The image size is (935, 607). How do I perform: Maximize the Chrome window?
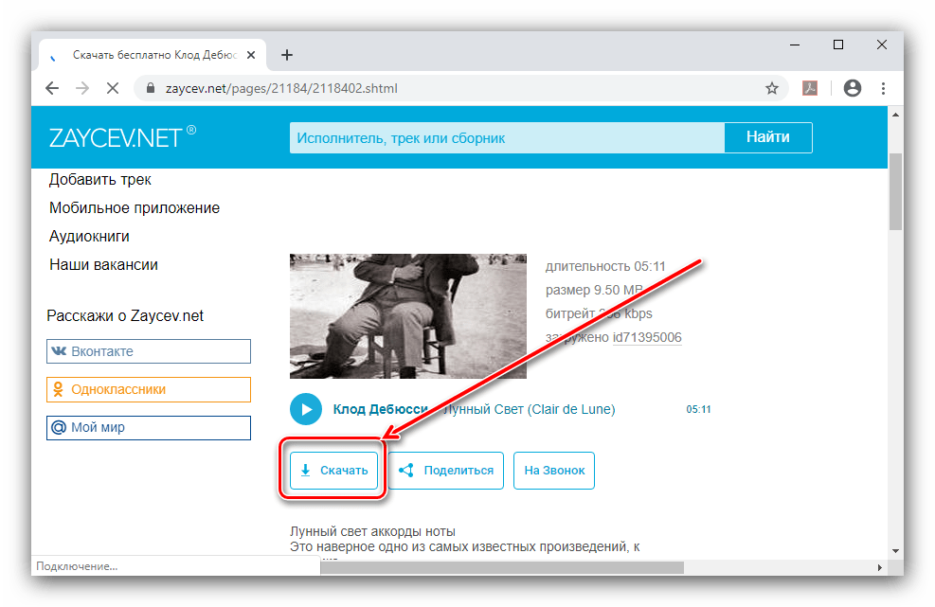click(x=837, y=45)
